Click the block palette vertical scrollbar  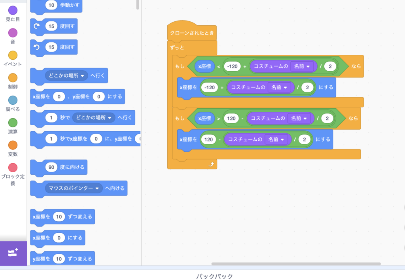coord(138,4)
